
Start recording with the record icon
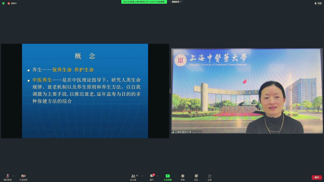coord(183,176)
